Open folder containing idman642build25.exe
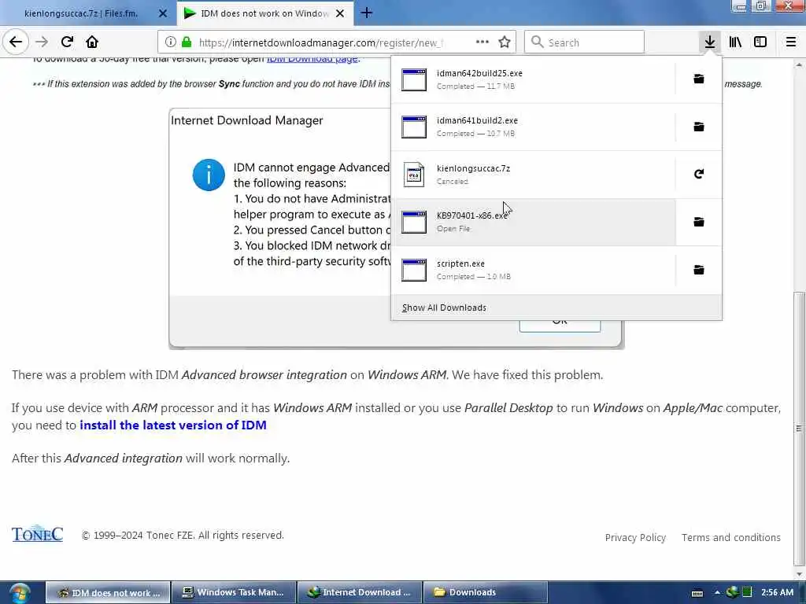This screenshot has height=604, width=806. pyautogui.click(x=699, y=79)
